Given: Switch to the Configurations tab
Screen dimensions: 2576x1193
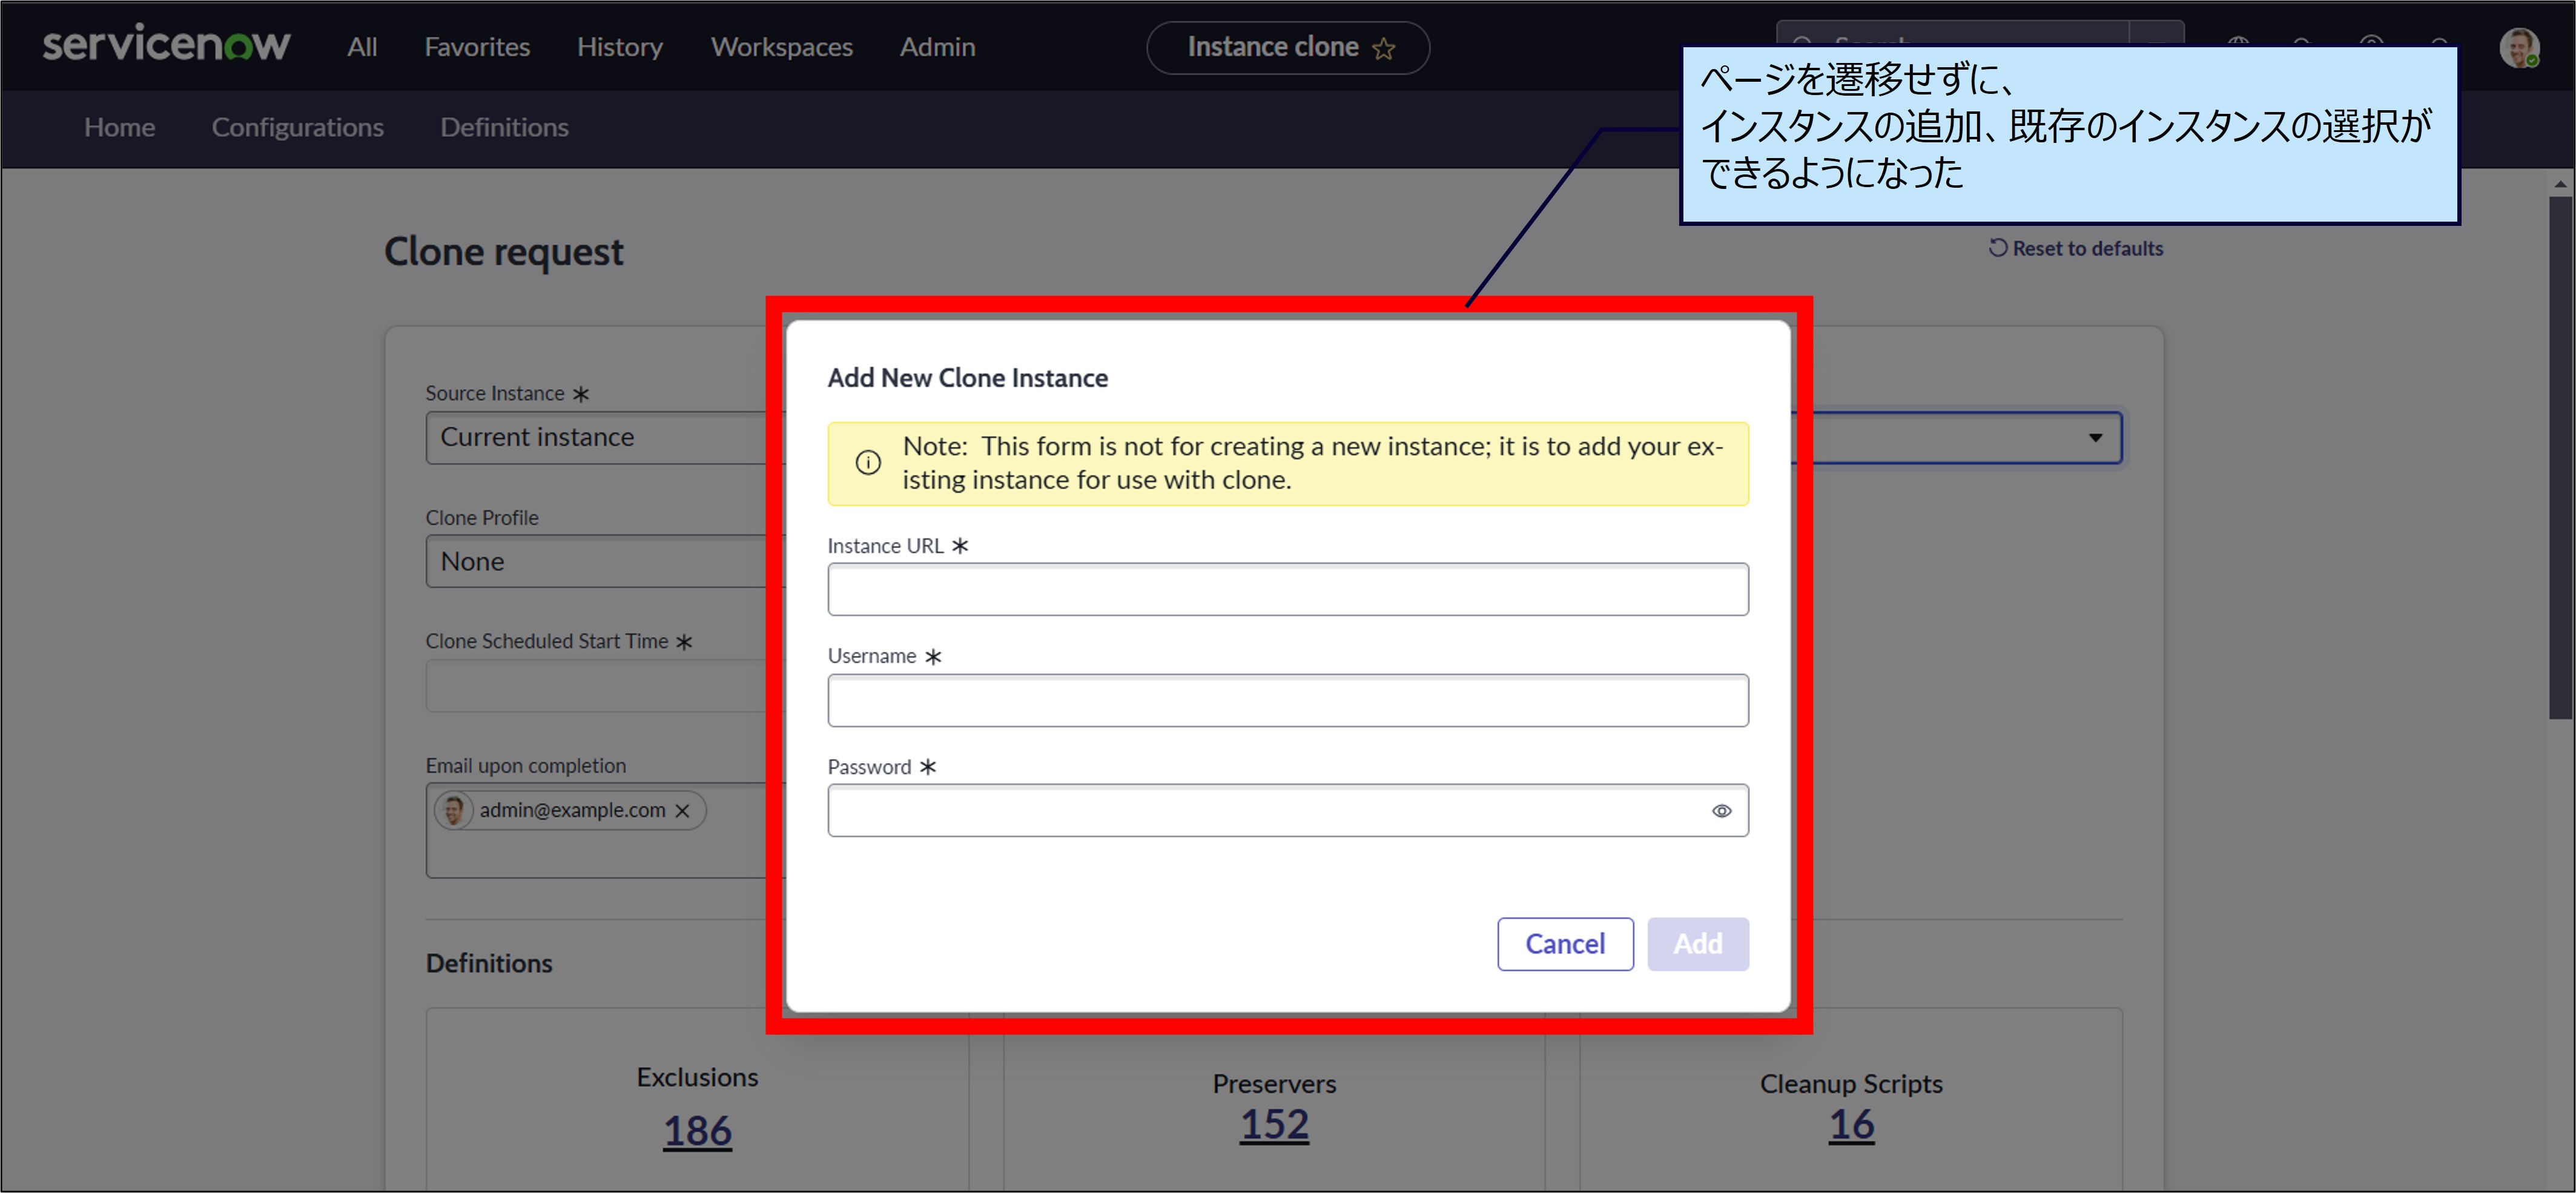Looking at the screenshot, I should 297,127.
